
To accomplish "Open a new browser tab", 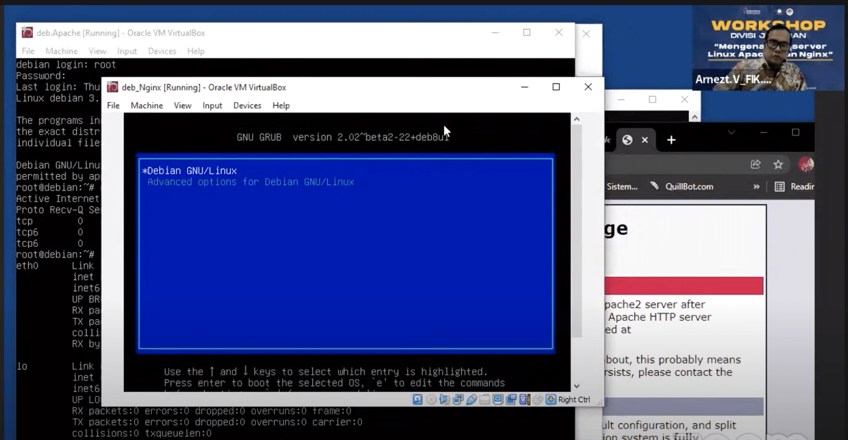I will 671,140.
